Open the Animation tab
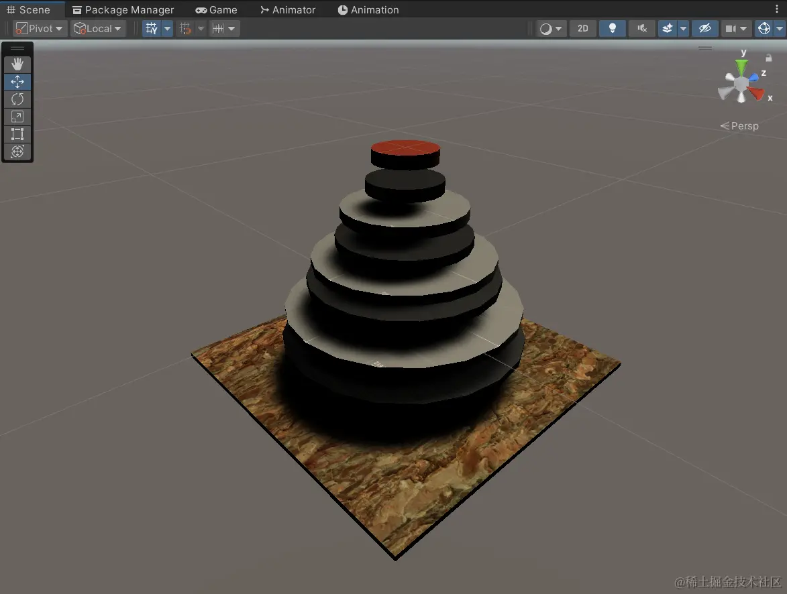Screen dimensions: 787x594 click(x=368, y=9)
